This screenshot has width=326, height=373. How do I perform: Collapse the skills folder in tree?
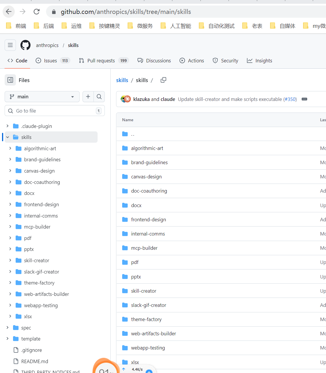pos(8,137)
